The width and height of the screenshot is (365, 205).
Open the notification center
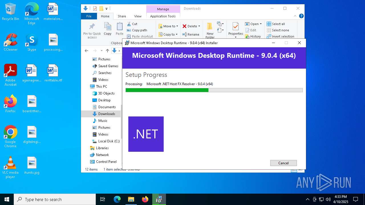click(356, 199)
